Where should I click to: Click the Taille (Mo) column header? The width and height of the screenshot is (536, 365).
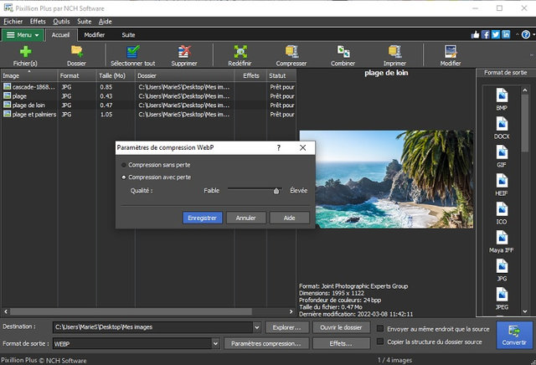[x=116, y=75]
